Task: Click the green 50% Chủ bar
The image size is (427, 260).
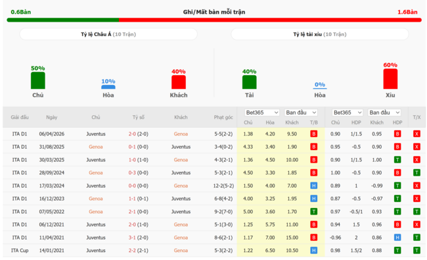Action: pyautogui.click(x=38, y=80)
